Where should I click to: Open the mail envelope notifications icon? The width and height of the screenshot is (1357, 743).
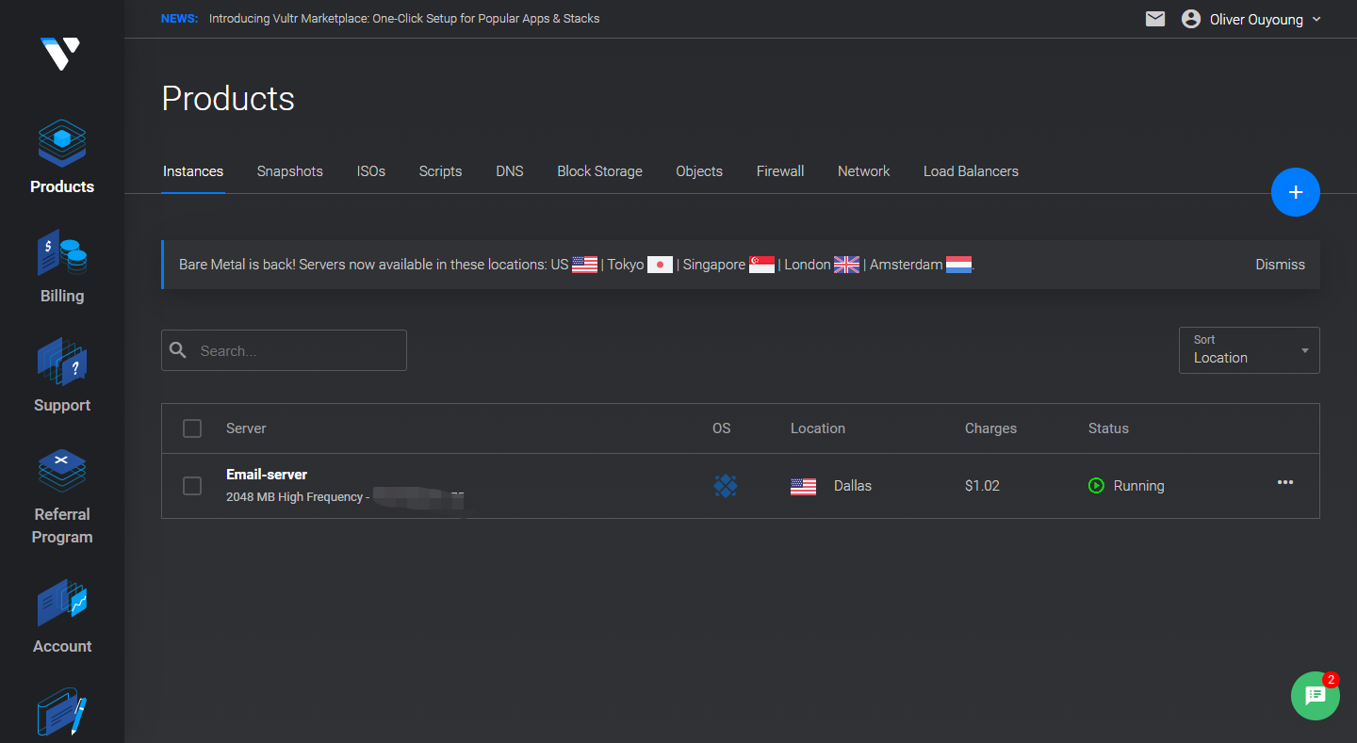(1155, 19)
